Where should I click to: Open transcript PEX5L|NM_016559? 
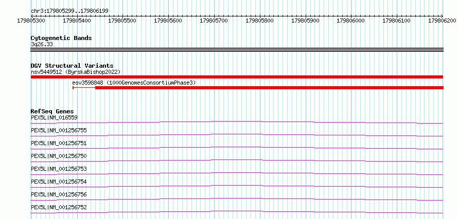click(x=55, y=117)
